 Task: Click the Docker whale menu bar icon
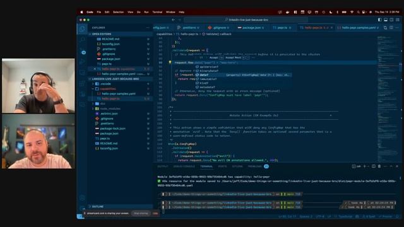(x=288, y=12)
